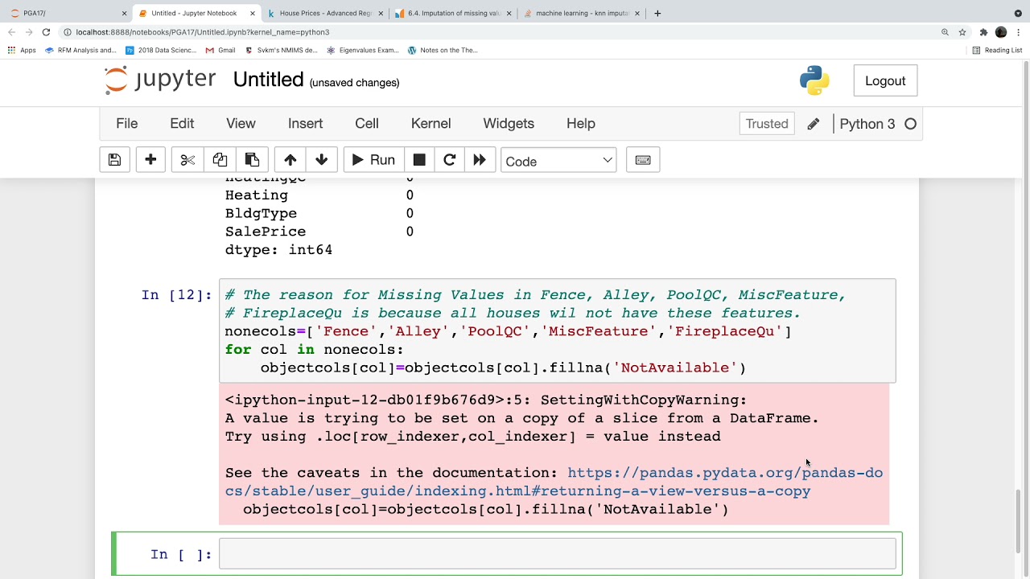Move selected cell up arrow
The width and height of the screenshot is (1030, 579).
[x=290, y=160]
